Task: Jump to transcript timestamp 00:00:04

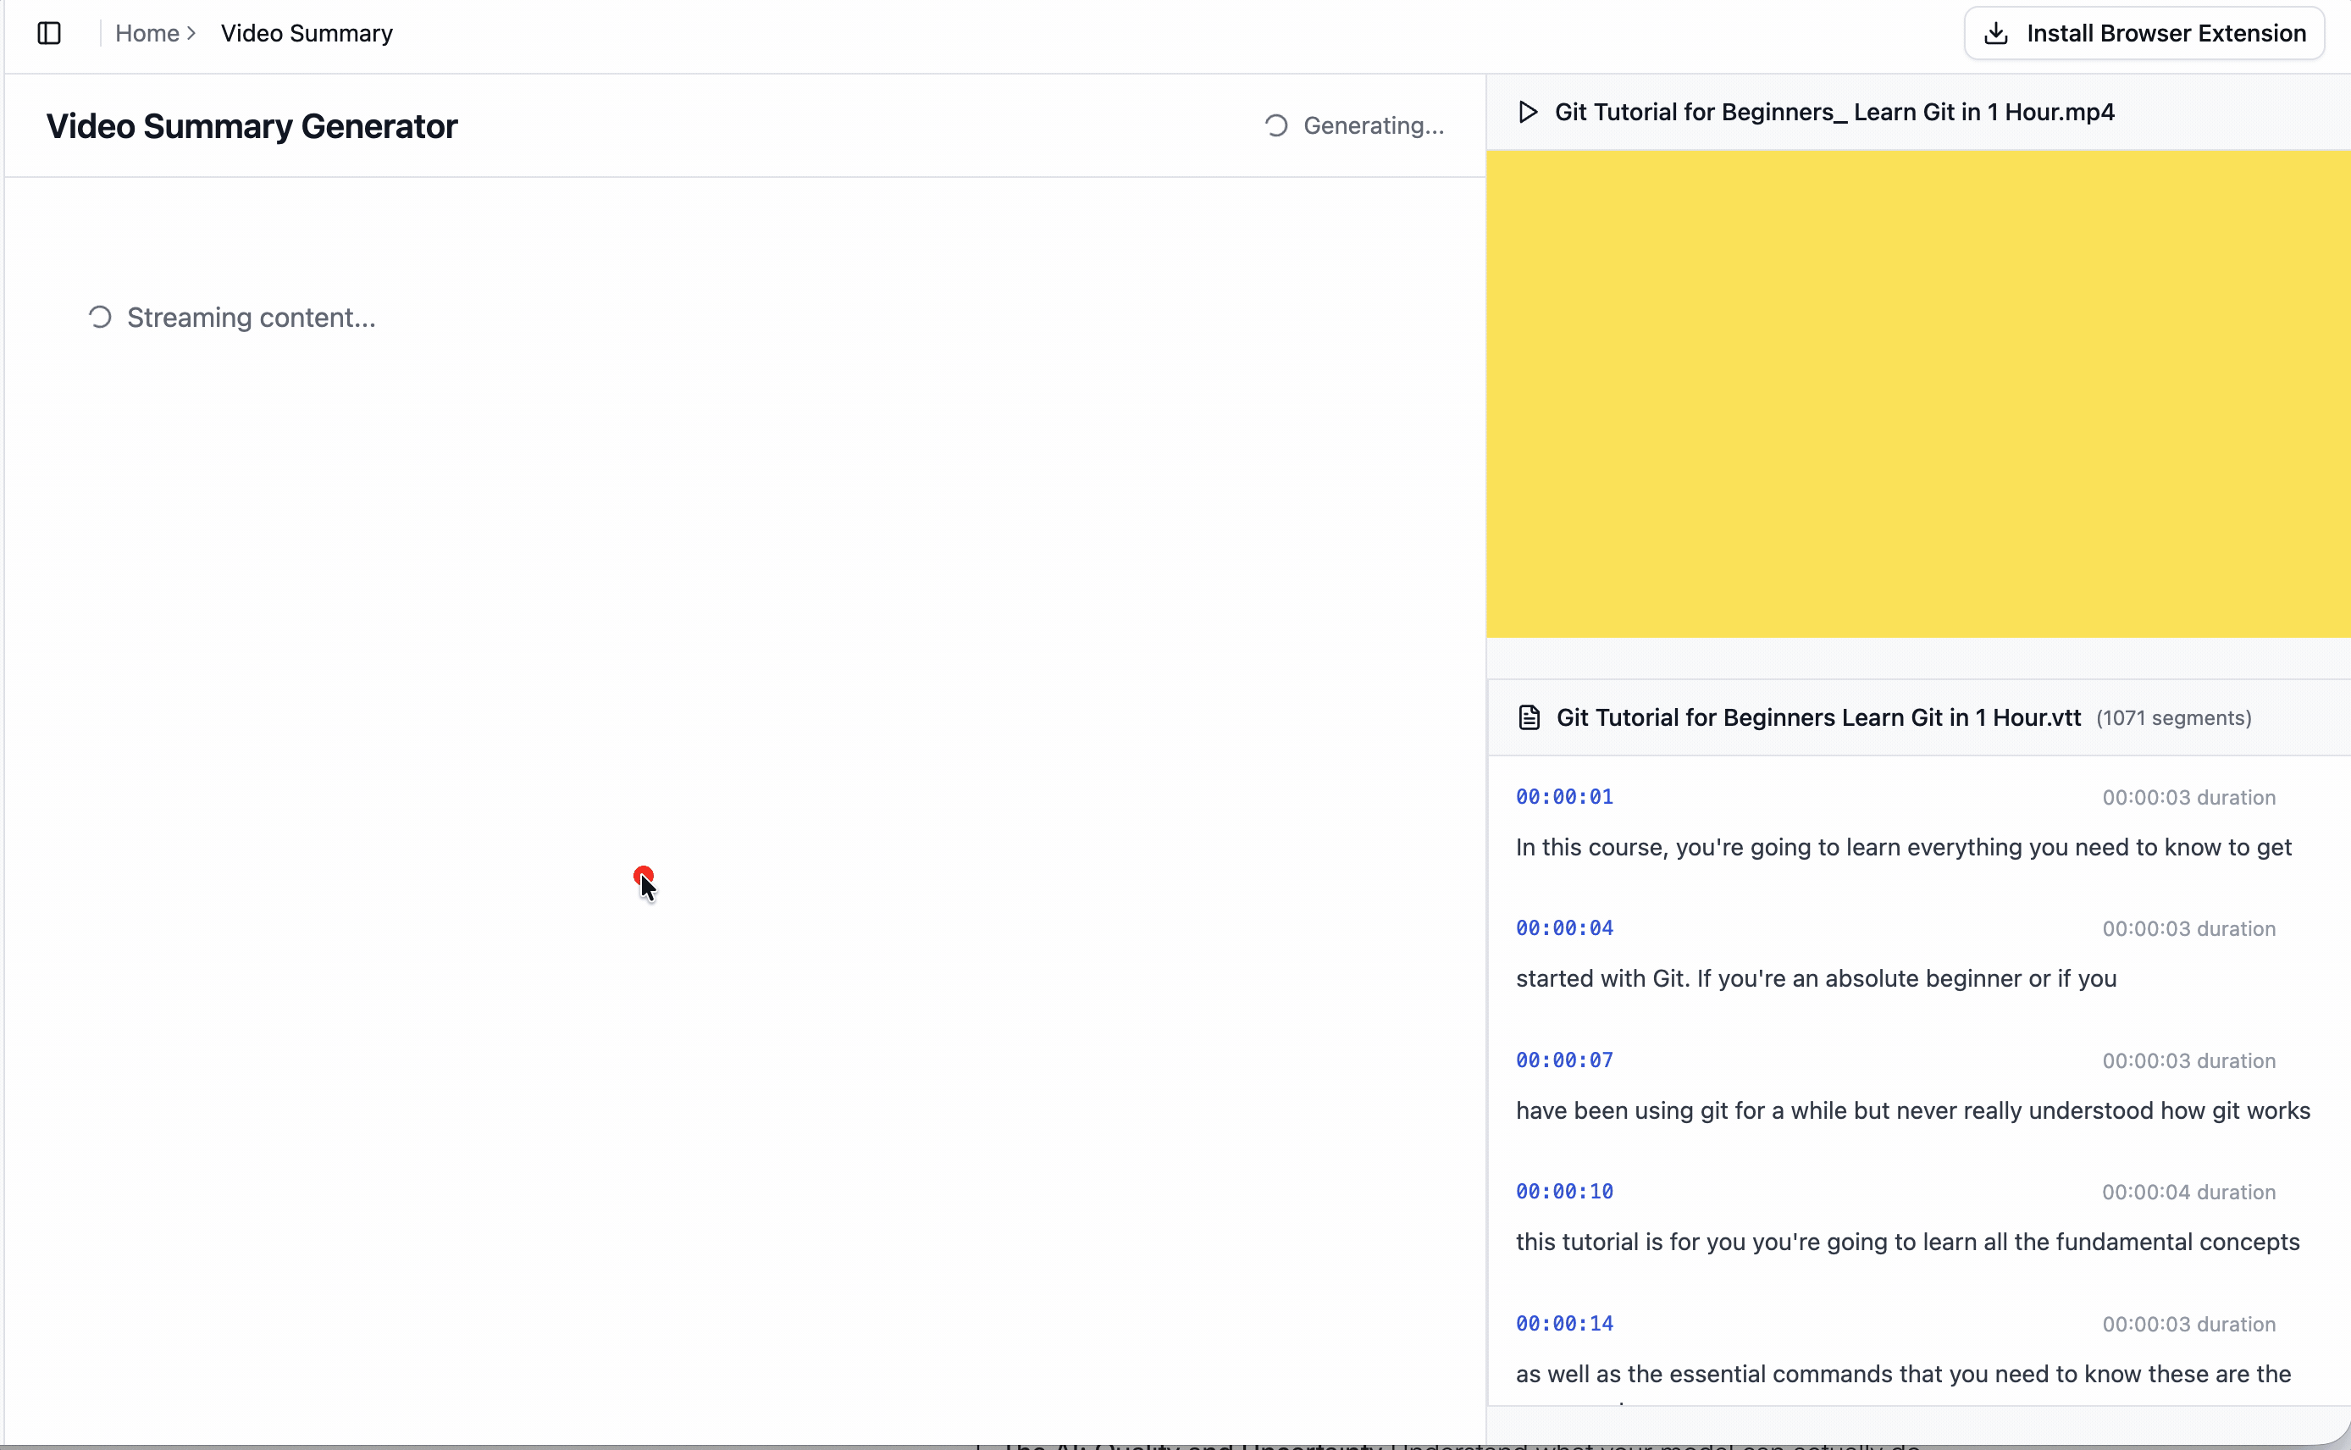Action: [x=1564, y=927]
